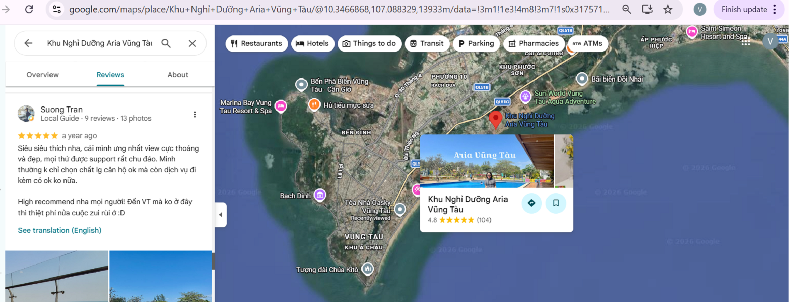
Task: Click the BẾN ĐÌNH area label on map
Action: pyautogui.click(x=356, y=132)
